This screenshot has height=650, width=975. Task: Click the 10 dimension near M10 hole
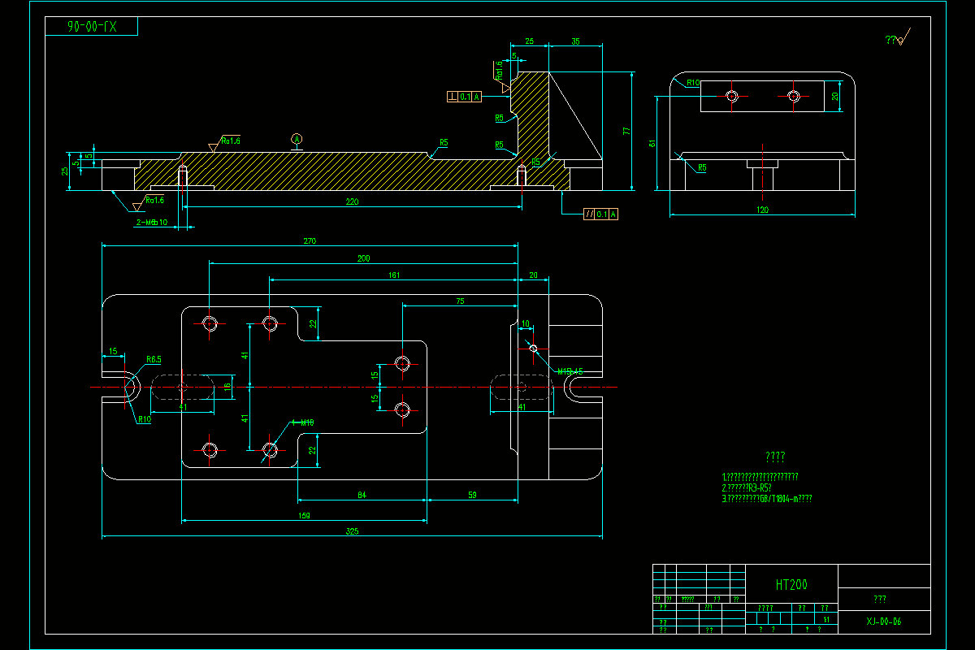point(525,323)
